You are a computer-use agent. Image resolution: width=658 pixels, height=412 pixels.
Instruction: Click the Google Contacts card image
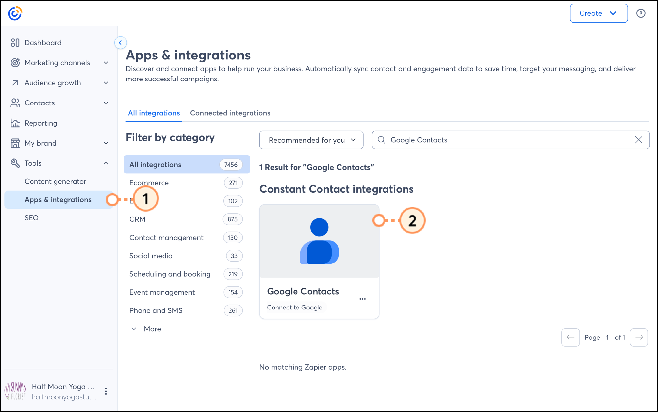(319, 241)
